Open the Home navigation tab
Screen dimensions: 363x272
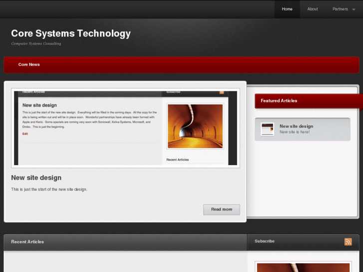287,9
